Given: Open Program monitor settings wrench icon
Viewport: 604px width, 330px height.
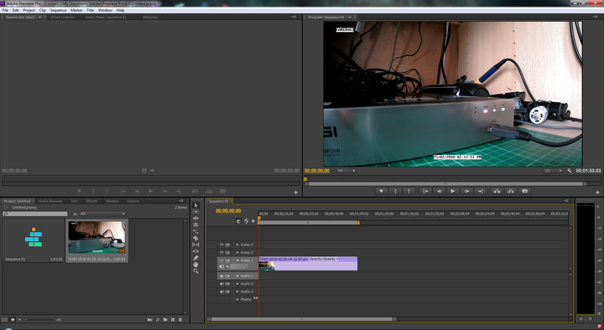Looking at the screenshot, I should [x=570, y=170].
